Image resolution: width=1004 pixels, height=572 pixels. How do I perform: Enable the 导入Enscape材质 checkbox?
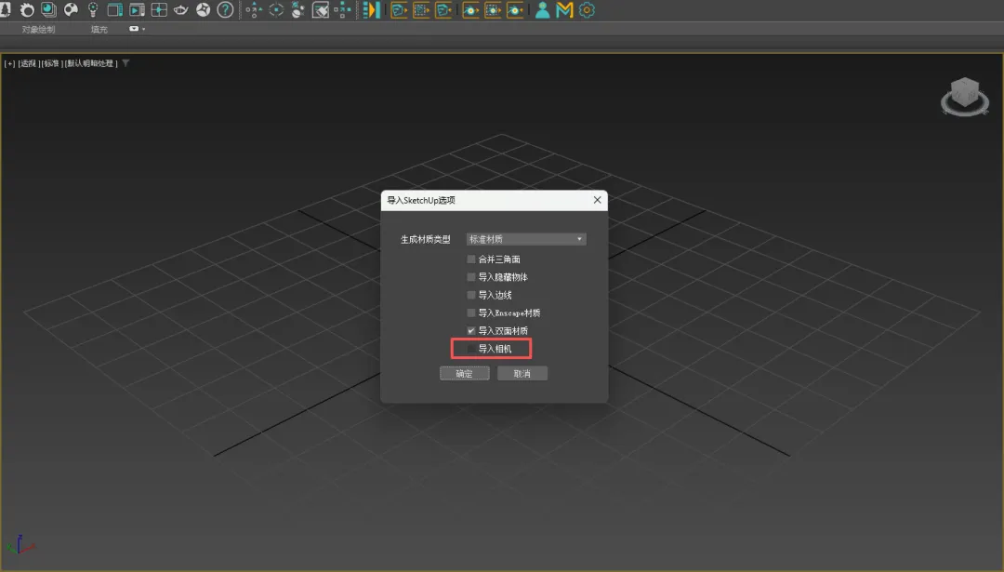tap(471, 313)
